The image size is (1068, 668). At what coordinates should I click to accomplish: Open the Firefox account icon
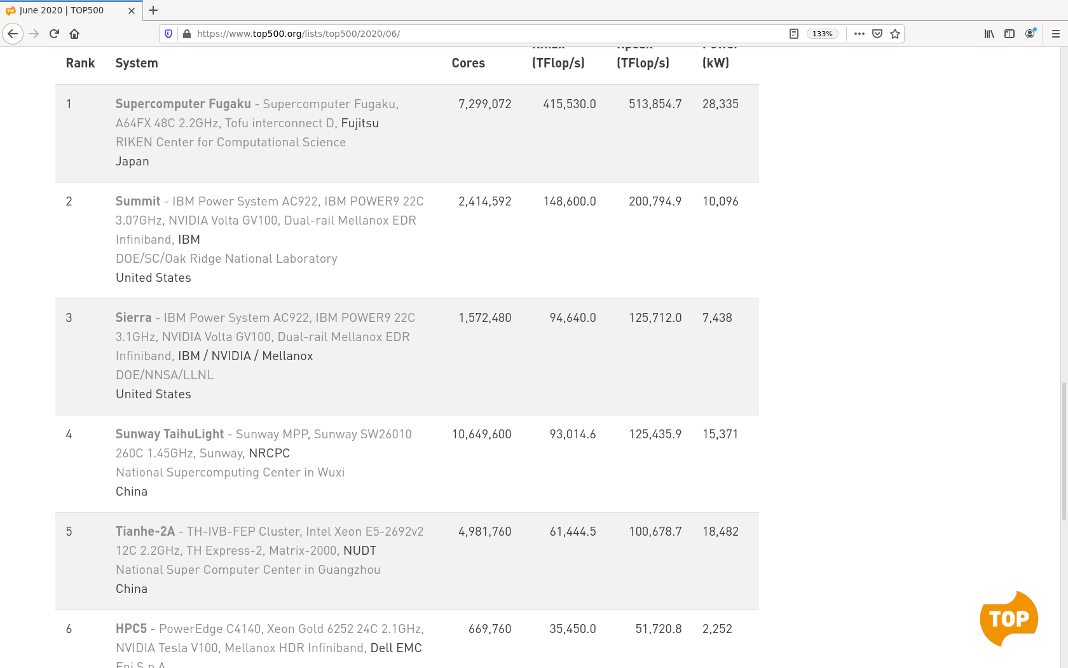click(1030, 34)
